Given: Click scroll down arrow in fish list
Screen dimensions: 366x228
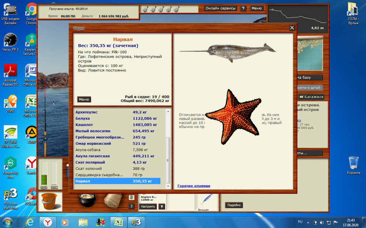Looking at the screenshot, I should coord(168,186).
